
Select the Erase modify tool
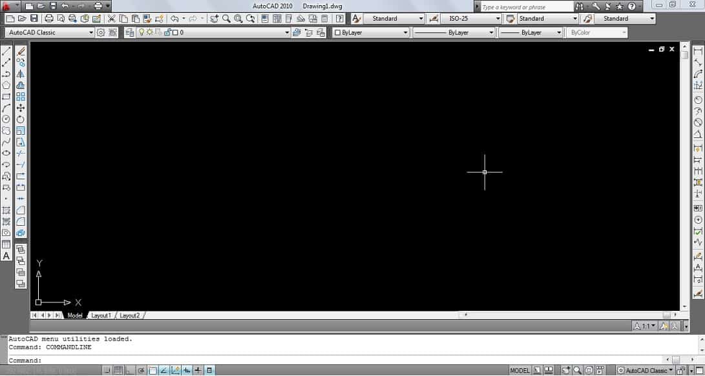point(21,51)
